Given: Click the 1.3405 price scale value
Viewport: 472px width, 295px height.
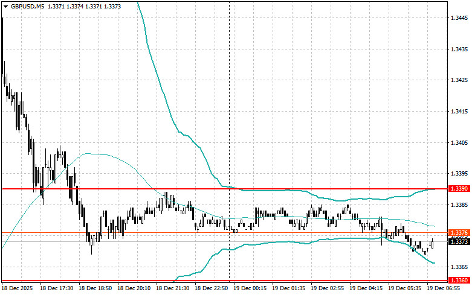Looking at the screenshot, I should tap(459, 142).
